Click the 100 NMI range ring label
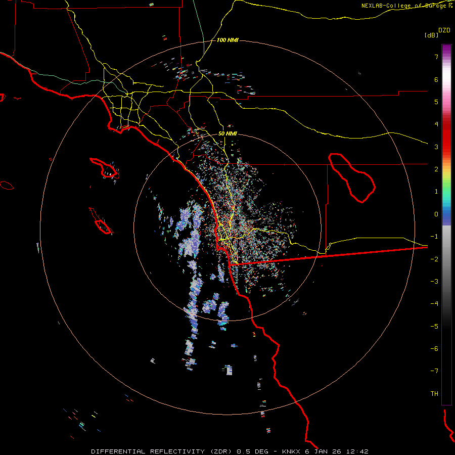 [227, 40]
